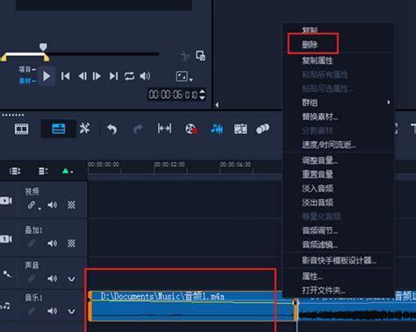Choose 复制属性 from the context menu
This screenshot has height=332, width=416.
point(318,60)
